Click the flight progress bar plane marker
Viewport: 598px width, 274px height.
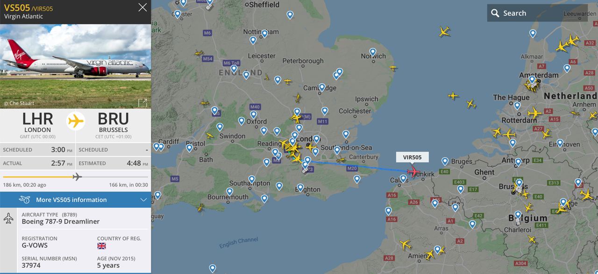(x=77, y=177)
